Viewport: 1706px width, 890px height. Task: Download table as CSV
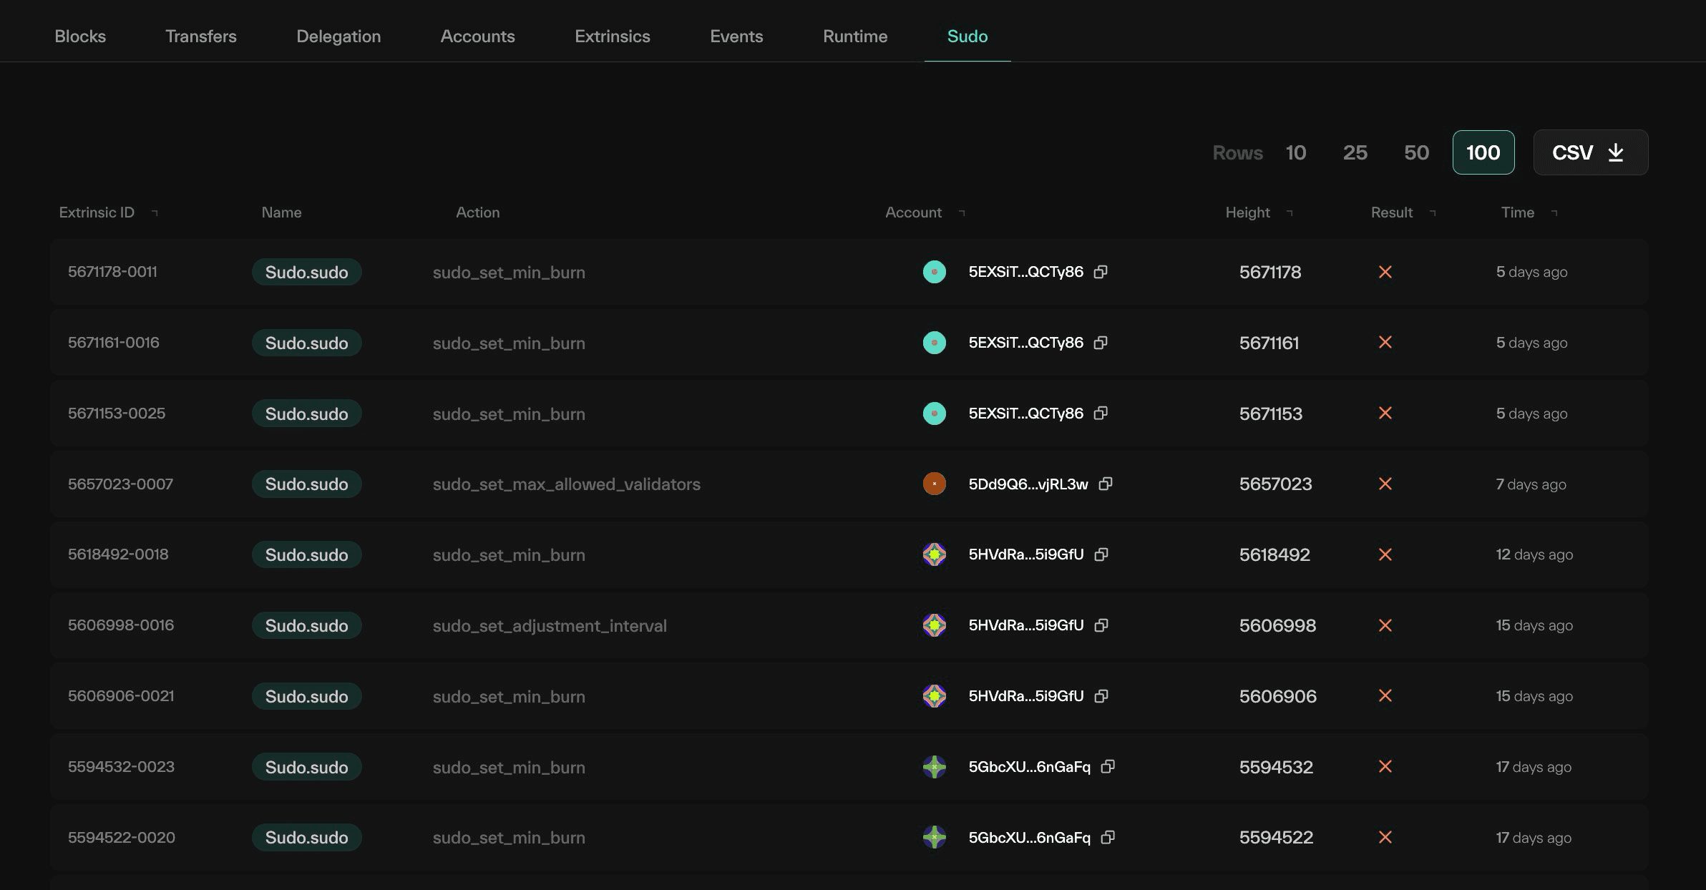click(1591, 152)
